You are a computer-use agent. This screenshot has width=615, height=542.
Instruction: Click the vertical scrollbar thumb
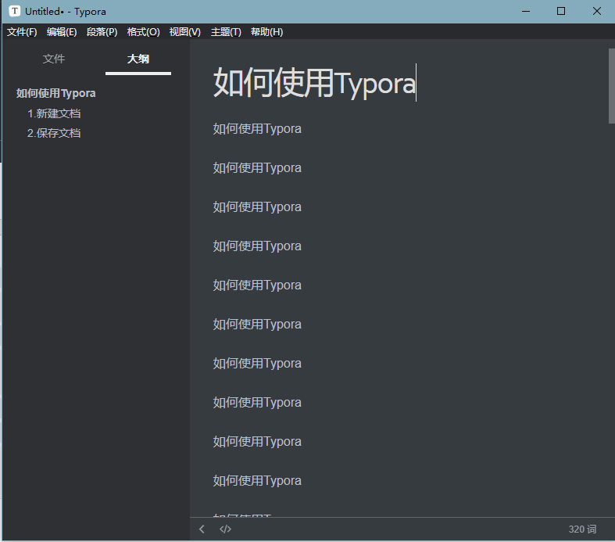tap(611, 86)
